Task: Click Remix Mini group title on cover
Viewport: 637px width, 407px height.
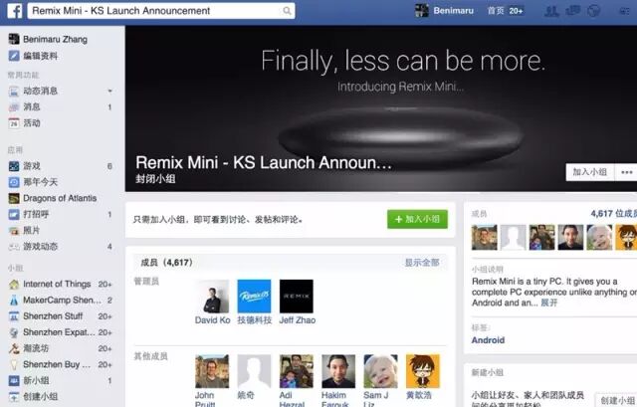Action: 263,162
